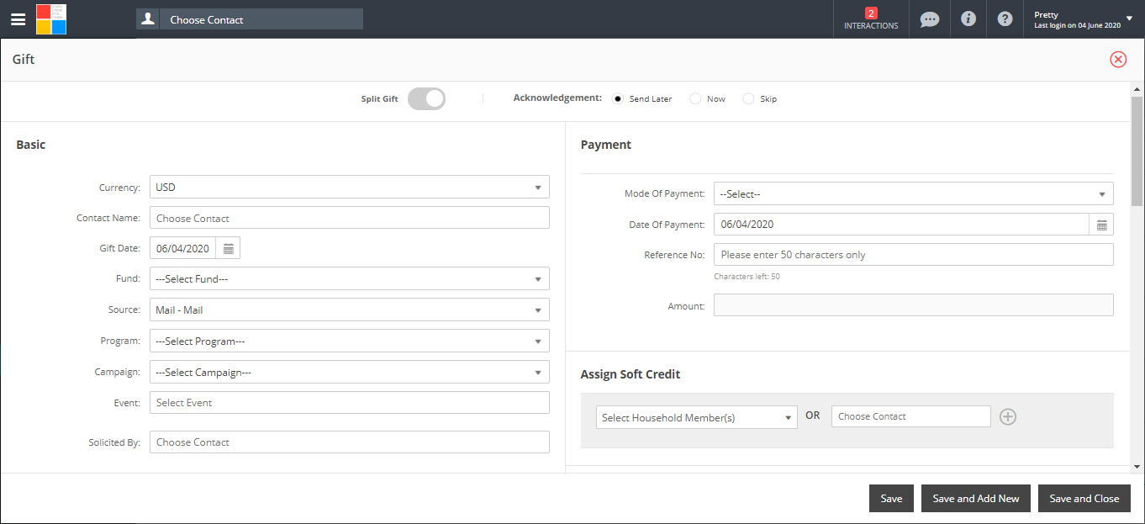1145x524 pixels.
Task: Click the person icon beside Choose Contact
Action: point(148,19)
